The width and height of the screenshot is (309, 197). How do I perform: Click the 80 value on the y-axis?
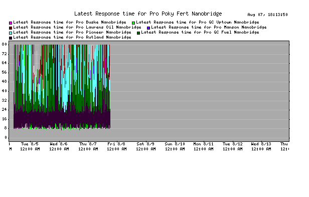click(x=5, y=44)
